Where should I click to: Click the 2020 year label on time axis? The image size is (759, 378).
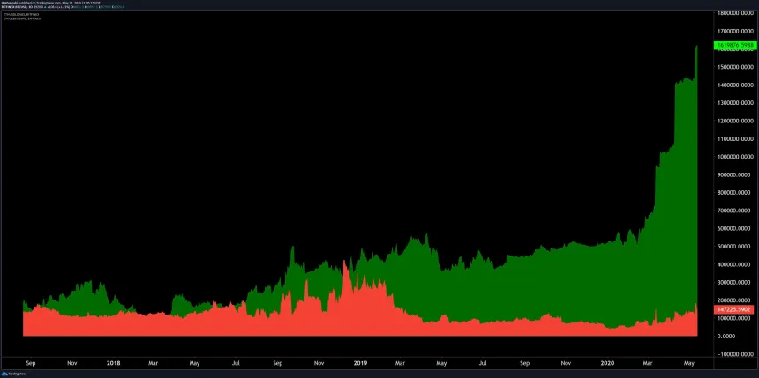pyautogui.click(x=607, y=362)
